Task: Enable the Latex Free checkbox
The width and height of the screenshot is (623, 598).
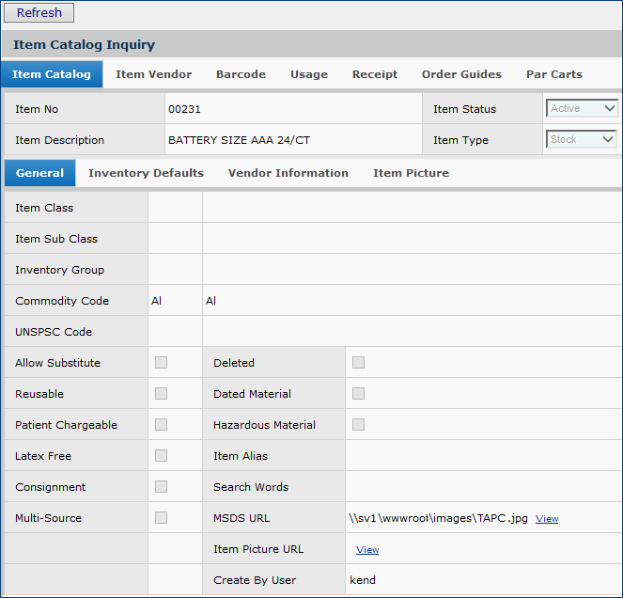Action: (x=162, y=456)
